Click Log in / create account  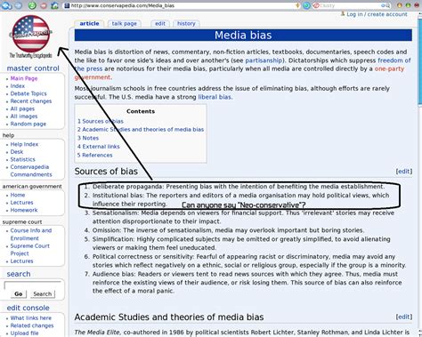(377, 14)
